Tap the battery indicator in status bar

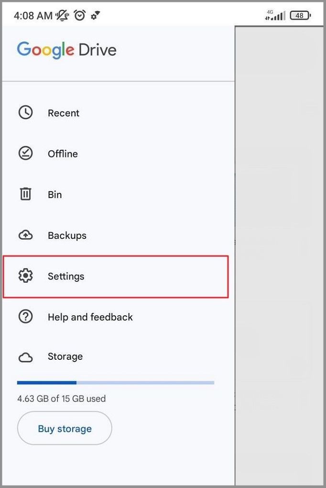[300, 15]
